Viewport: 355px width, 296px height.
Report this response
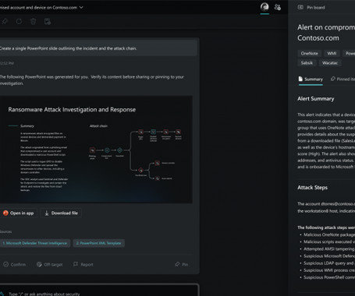[83, 264]
